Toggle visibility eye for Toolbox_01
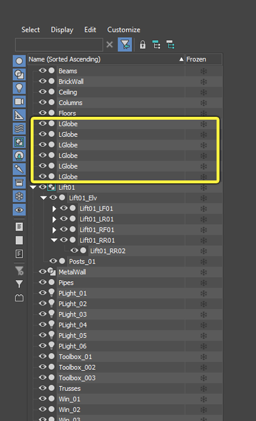256x421 pixels. pyautogui.click(x=42, y=356)
